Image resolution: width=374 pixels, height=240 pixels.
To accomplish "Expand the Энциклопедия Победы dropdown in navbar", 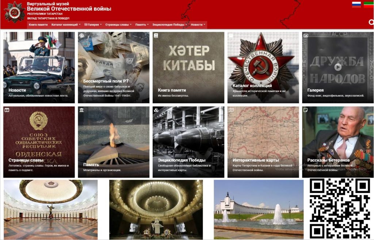I will coord(169,25).
